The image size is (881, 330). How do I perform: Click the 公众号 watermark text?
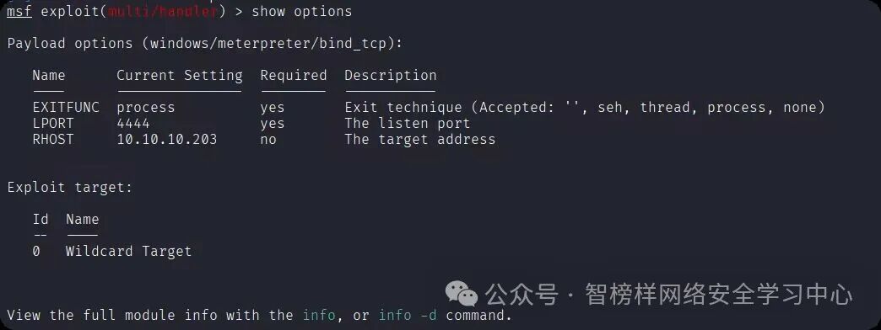pos(522,294)
